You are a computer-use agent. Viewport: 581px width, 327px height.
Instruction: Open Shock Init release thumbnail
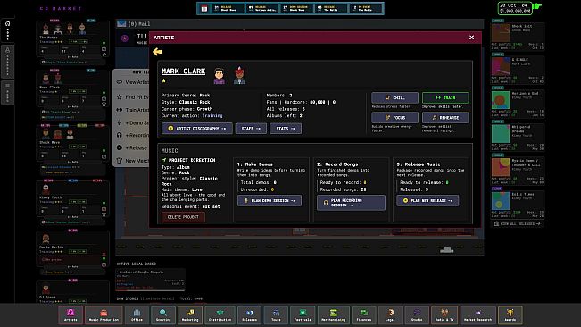[x=500, y=33]
